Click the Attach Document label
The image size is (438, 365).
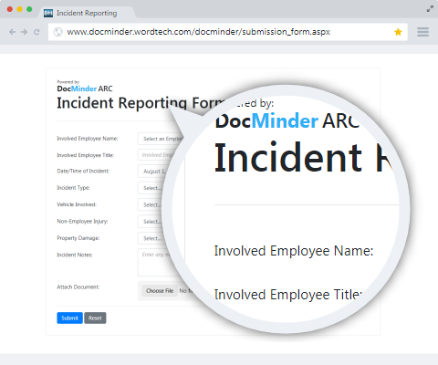(78, 287)
